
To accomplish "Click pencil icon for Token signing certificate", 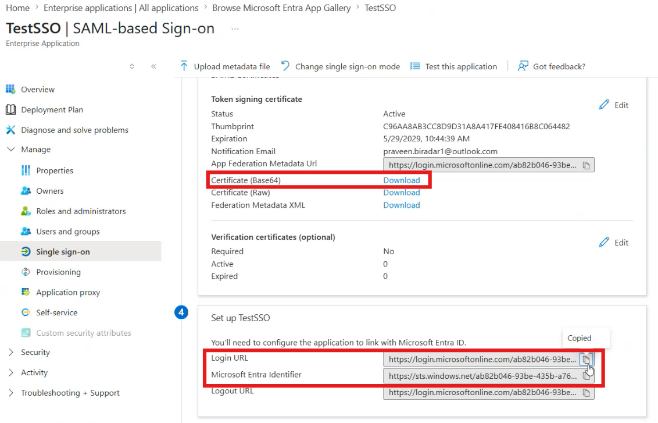I will coord(604,105).
